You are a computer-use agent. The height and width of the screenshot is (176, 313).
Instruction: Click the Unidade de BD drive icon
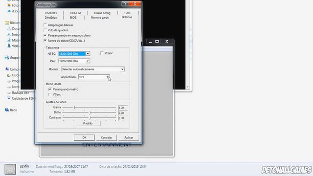click(9, 98)
